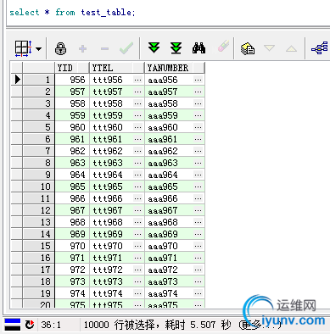Image resolution: width=330 pixels, height=334 pixels.
Task: Click the previous query up triangle
Action: [291, 48]
